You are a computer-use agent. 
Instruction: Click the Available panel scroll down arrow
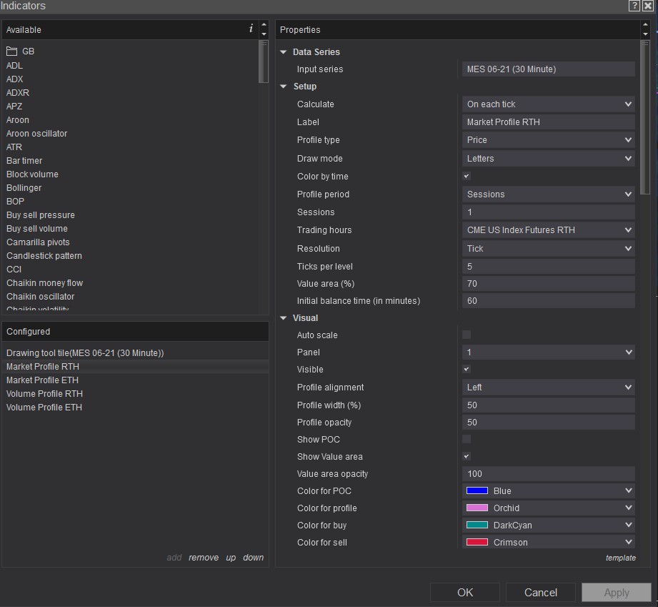pyautogui.click(x=264, y=34)
